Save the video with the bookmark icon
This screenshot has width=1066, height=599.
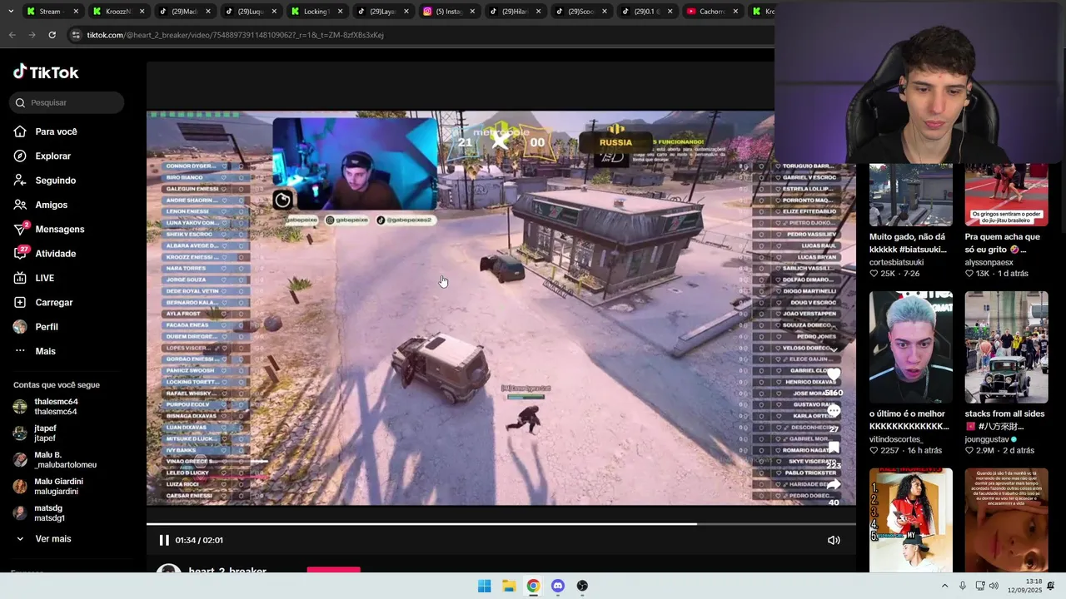coord(834,448)
